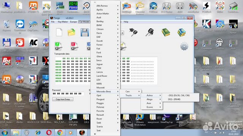Select 2011- (95640) option
Screen dimensions: 243x136
pyautogui.click(x=181, y=99)
